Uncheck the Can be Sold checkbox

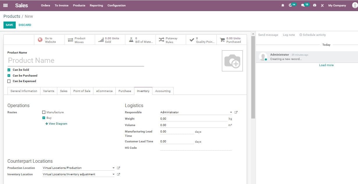9,70
